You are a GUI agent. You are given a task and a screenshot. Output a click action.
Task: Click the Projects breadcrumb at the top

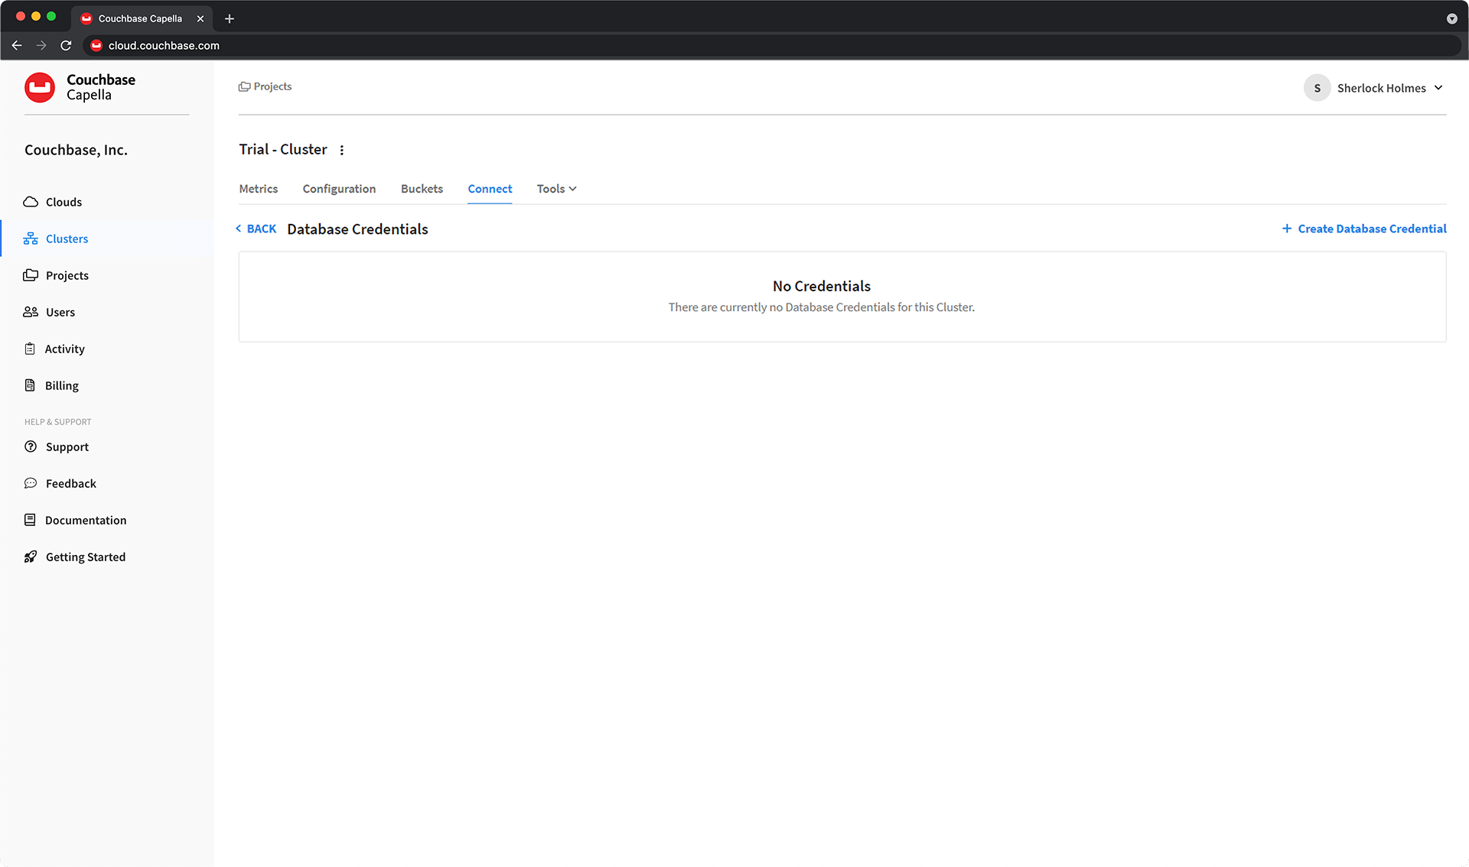[x=265, y=86]
